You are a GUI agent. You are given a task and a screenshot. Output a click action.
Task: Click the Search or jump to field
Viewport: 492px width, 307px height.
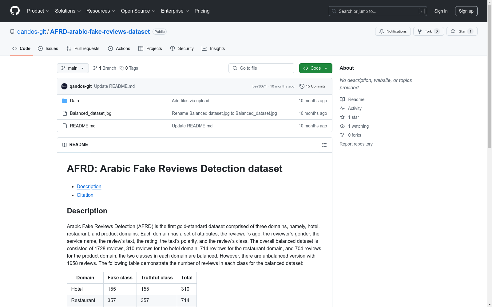pos(378,11)
